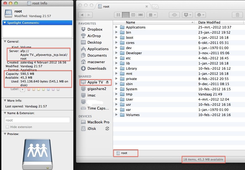The height and width of the screenshot is (170, 245).
Task: Click the 18 items status bar text
Action: coord(203,159)
